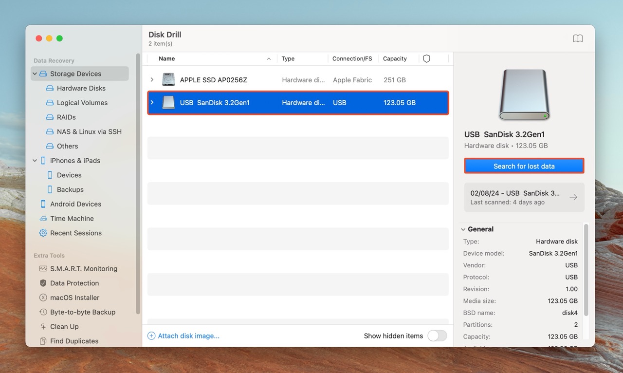
Task: Click the large drive image in details panel
Action: (x=524, y=95)
